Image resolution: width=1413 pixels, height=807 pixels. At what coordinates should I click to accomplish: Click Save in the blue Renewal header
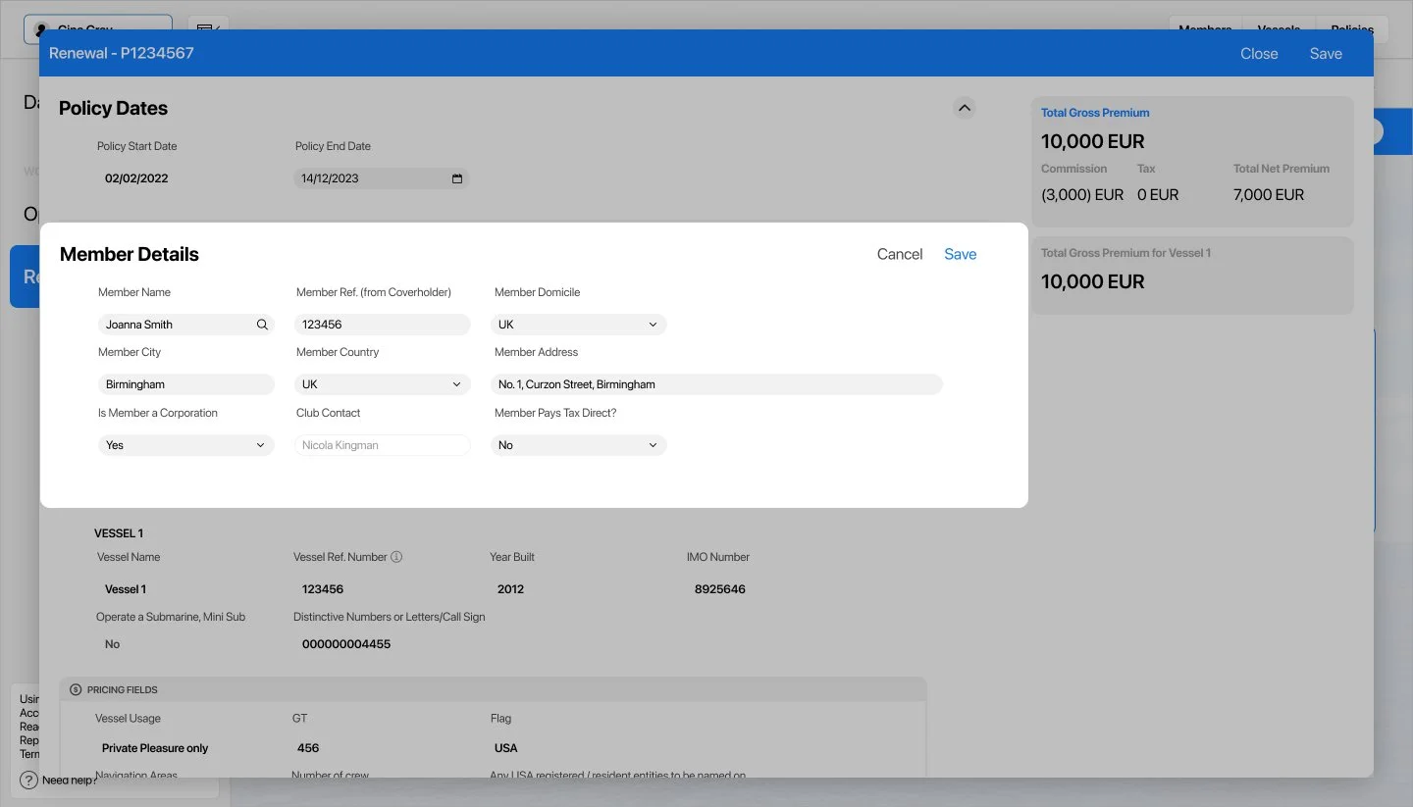(1326, 54)
